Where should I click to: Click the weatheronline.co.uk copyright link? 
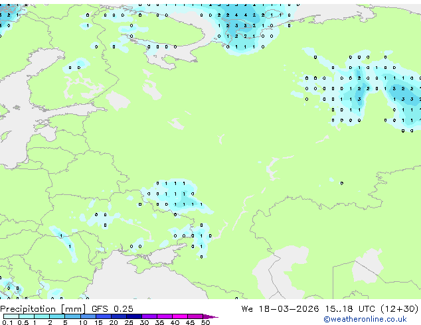coord(365,319)
